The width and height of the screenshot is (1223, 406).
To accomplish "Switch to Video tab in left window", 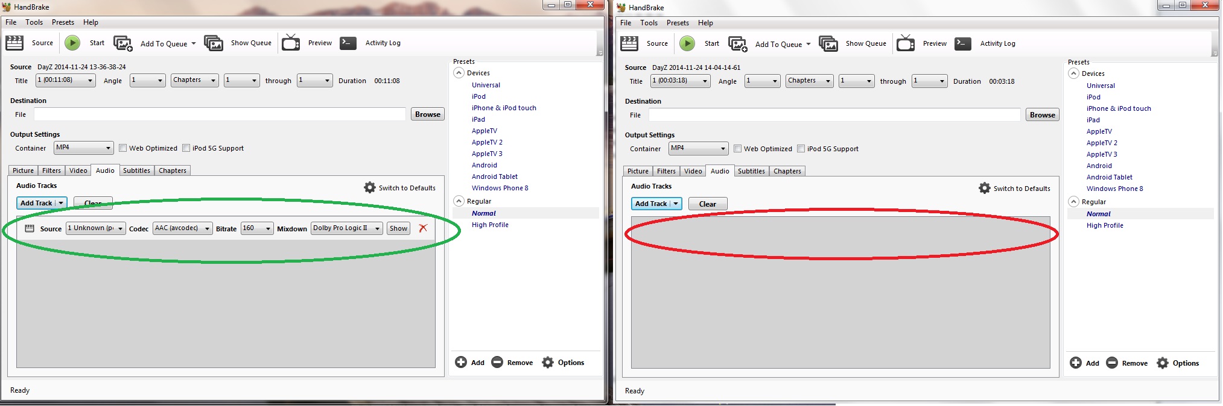I will [x=78, y=170].
